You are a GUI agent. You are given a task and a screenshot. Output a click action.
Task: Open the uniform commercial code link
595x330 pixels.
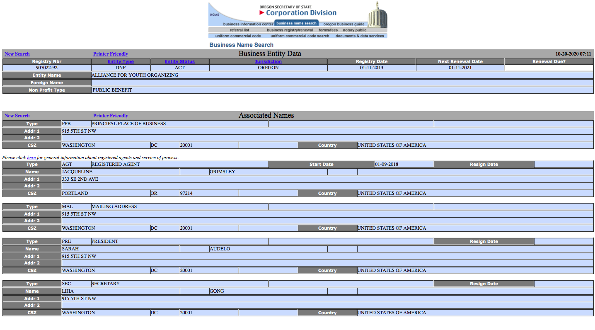pos(238,36)
